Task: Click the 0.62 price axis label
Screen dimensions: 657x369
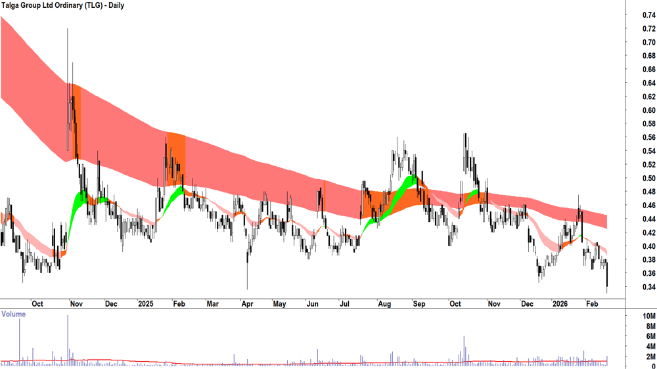Action: pos(649,97)
